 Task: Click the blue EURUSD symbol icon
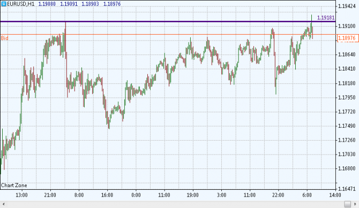(x=4, y=4)
